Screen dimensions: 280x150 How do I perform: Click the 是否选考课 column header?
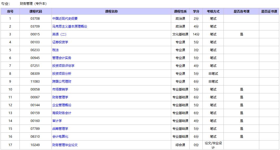tap(241, 11)
